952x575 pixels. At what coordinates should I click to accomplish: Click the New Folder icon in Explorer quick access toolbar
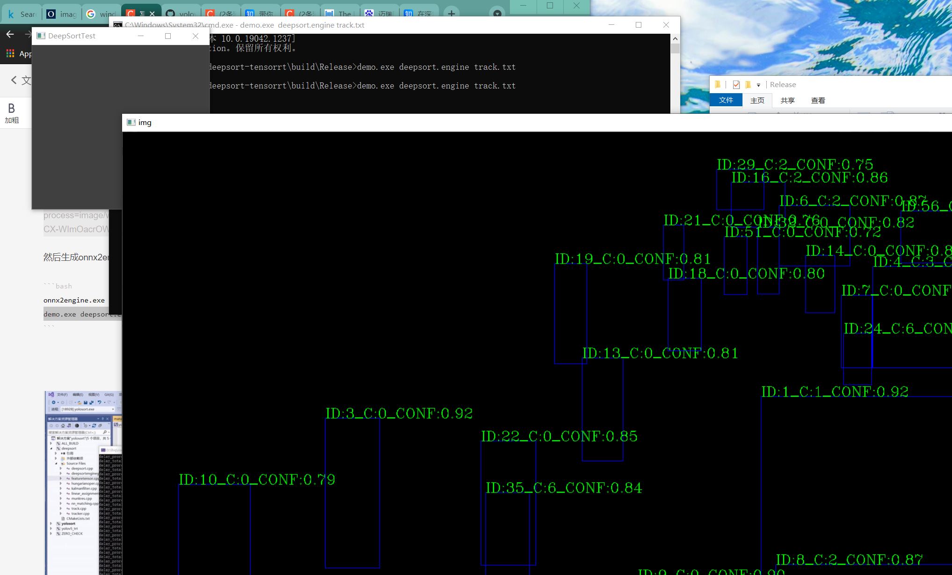(x=748, y=84)
